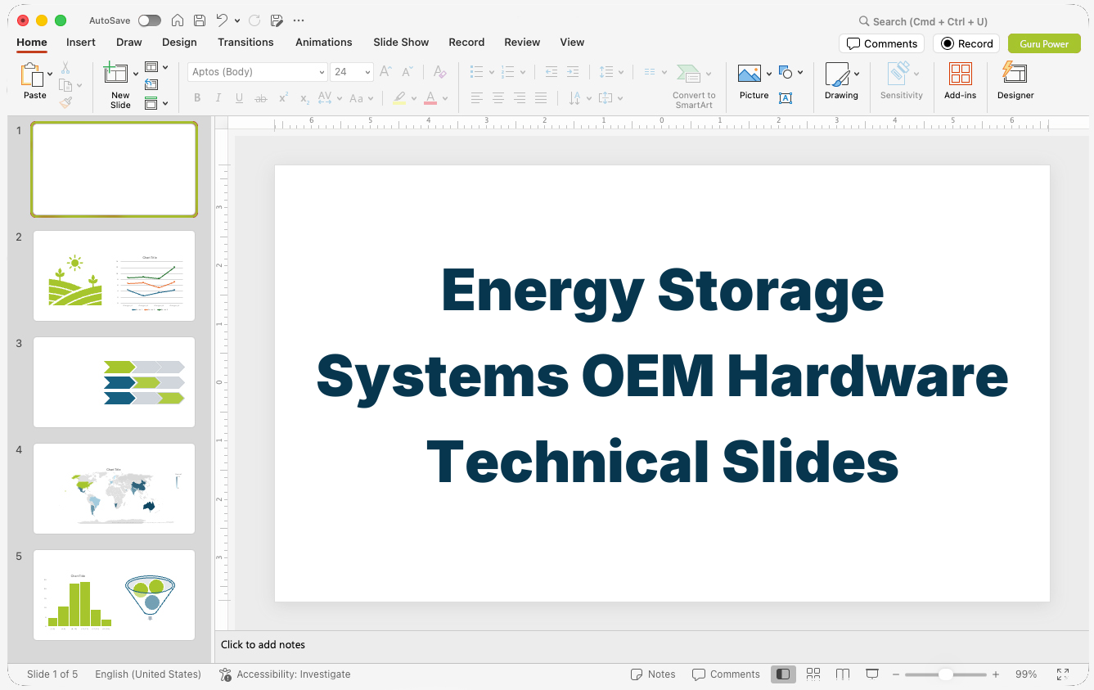Click the Bullets list icon

(x=477, y=72)
